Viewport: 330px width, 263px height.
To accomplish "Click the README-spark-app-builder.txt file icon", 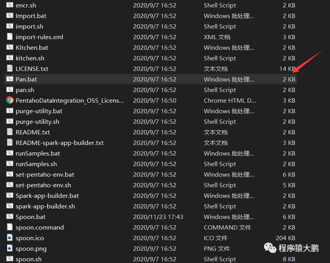I will pyautogui.click(x=10, y=142).
